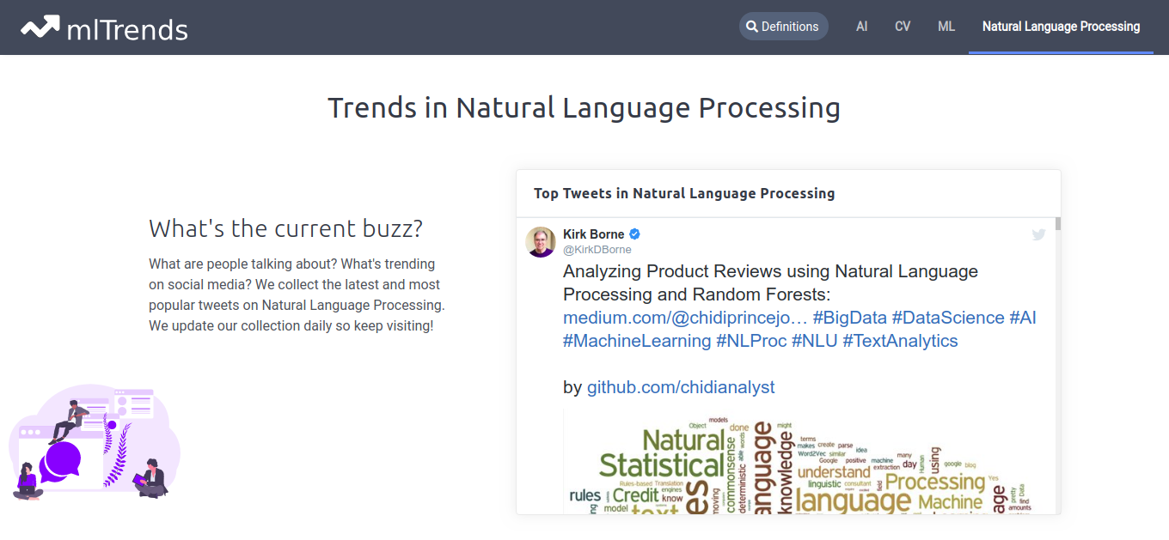This screenshot has width=1169, height=540.
Task: Open the Definitions panel
Action: 783,26
